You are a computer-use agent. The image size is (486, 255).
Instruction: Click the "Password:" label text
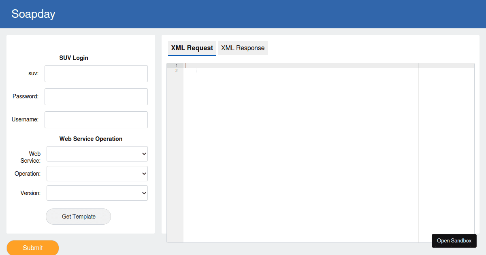point(26,97)
